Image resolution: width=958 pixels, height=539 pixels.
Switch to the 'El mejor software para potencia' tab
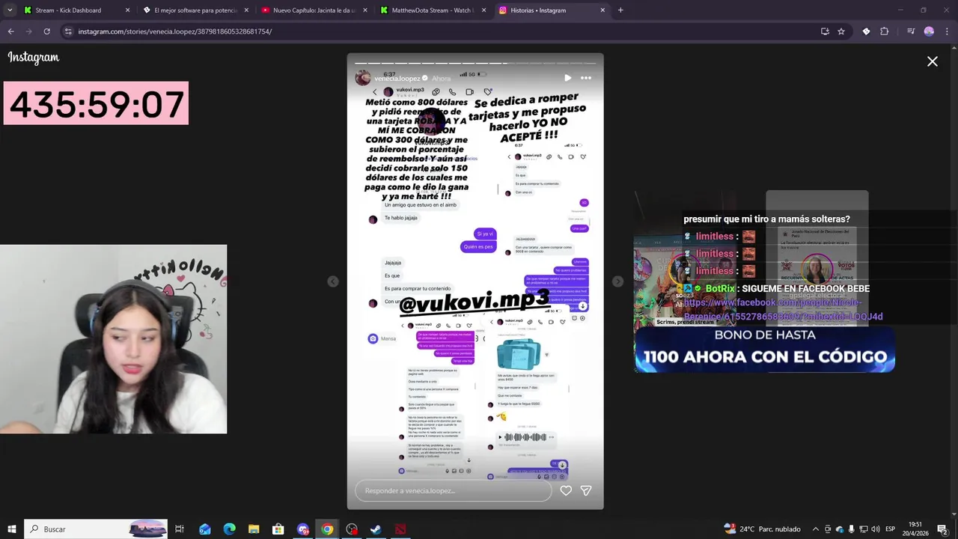(x=195, y=10)
